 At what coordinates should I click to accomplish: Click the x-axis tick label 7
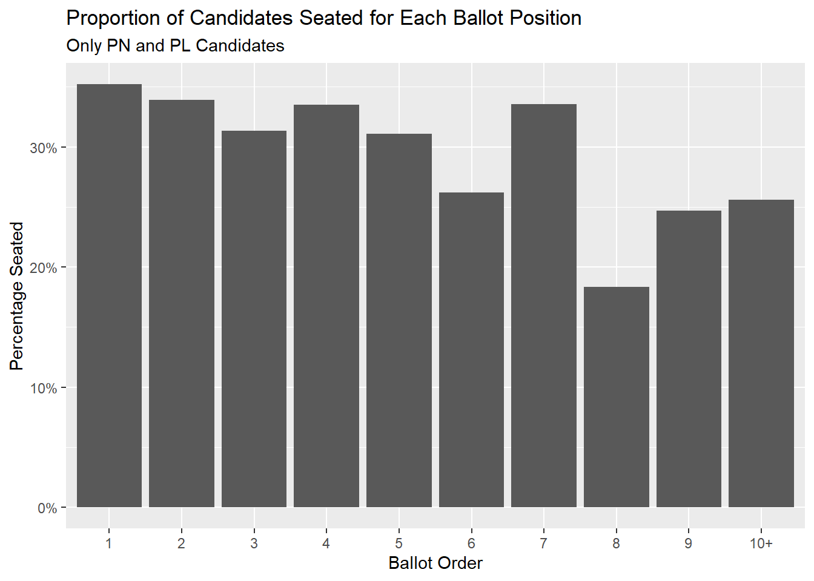pos(544,543)
